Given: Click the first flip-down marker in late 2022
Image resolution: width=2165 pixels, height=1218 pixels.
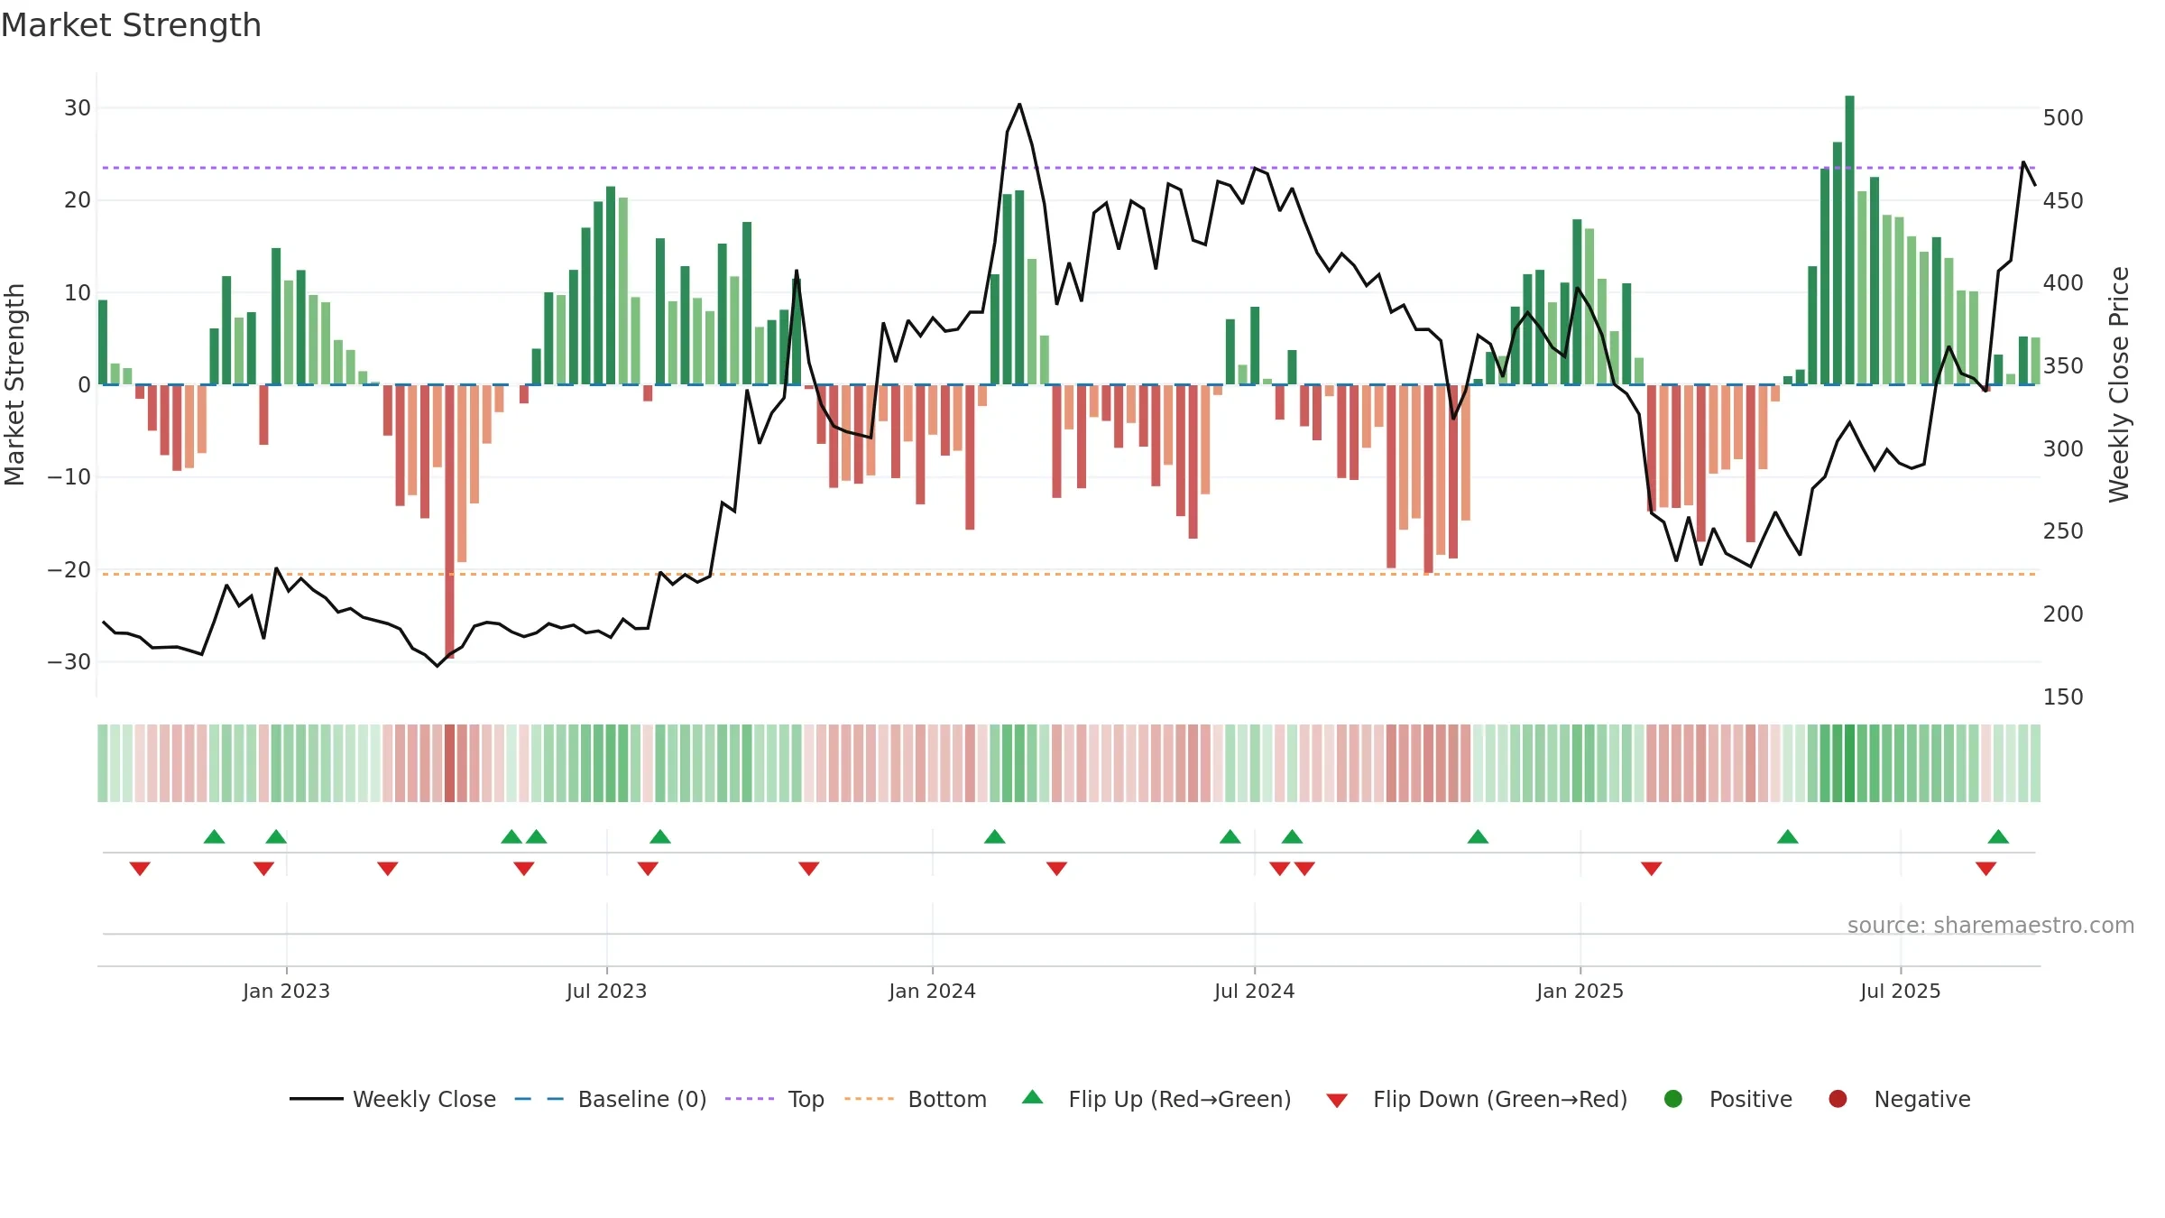Looking at the screenshot, I should (x=140, y=868).
